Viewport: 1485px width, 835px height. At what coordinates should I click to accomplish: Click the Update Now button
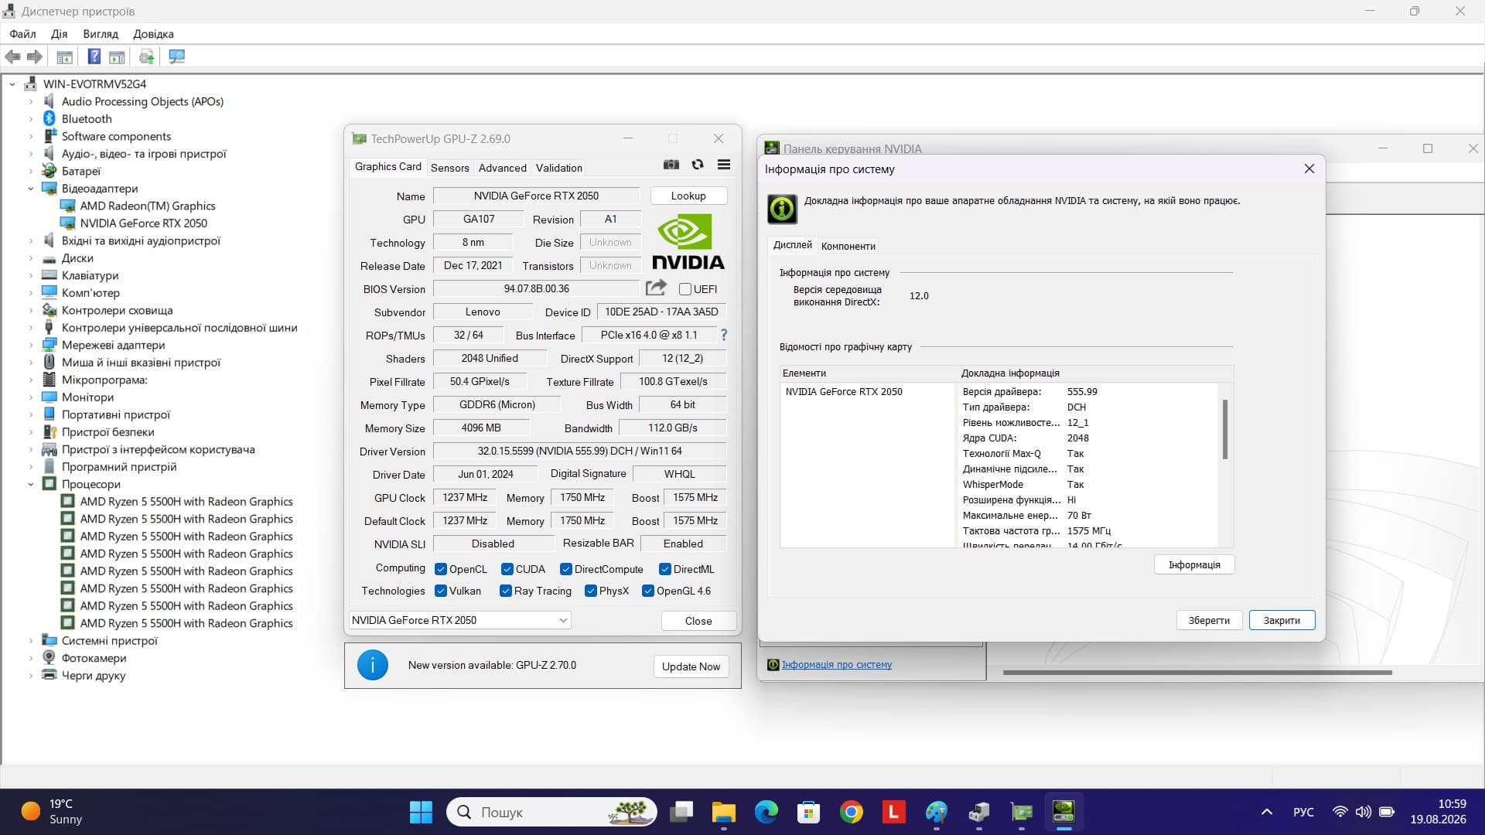point(691,666)
